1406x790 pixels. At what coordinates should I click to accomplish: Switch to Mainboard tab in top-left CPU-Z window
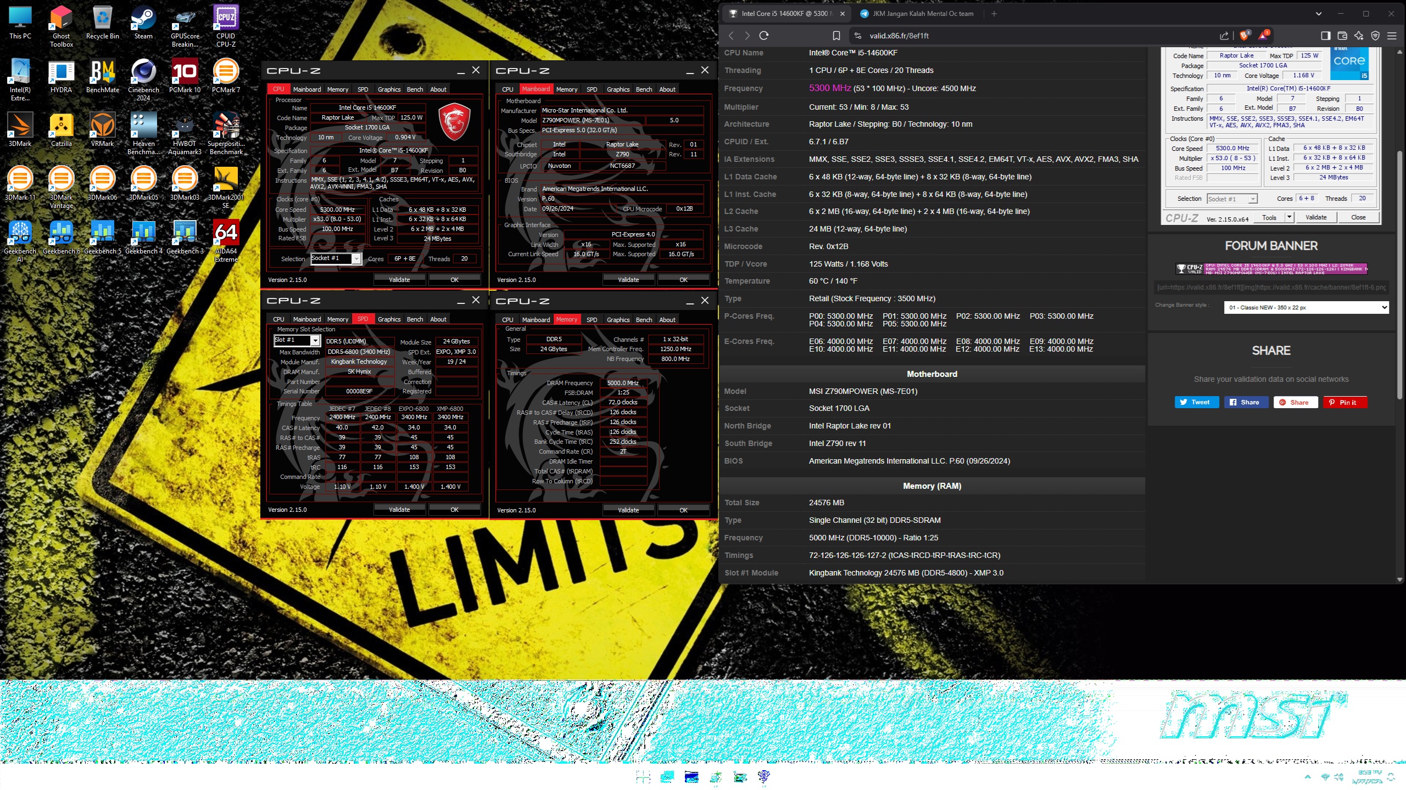pos(306,89)
